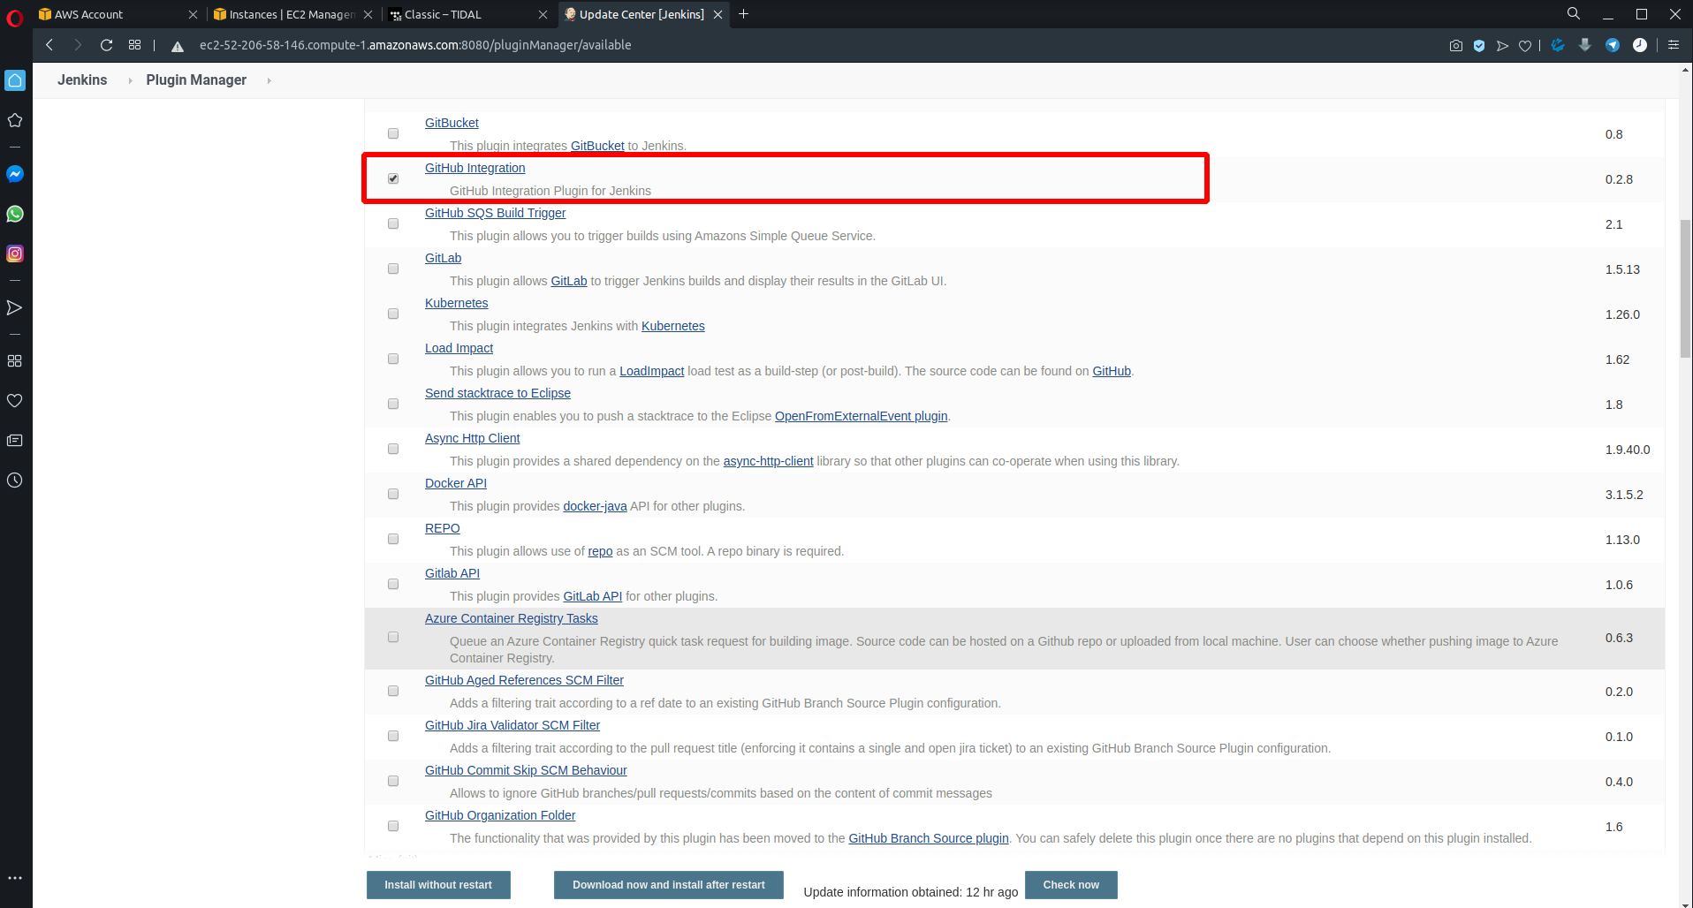
Task: Enable the Kubernetes plugin checkbox
Action: (393, 314)
